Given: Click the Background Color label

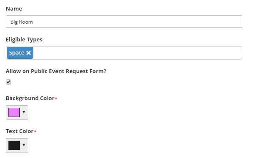Looking at the screenshot, I should (30, 98).
